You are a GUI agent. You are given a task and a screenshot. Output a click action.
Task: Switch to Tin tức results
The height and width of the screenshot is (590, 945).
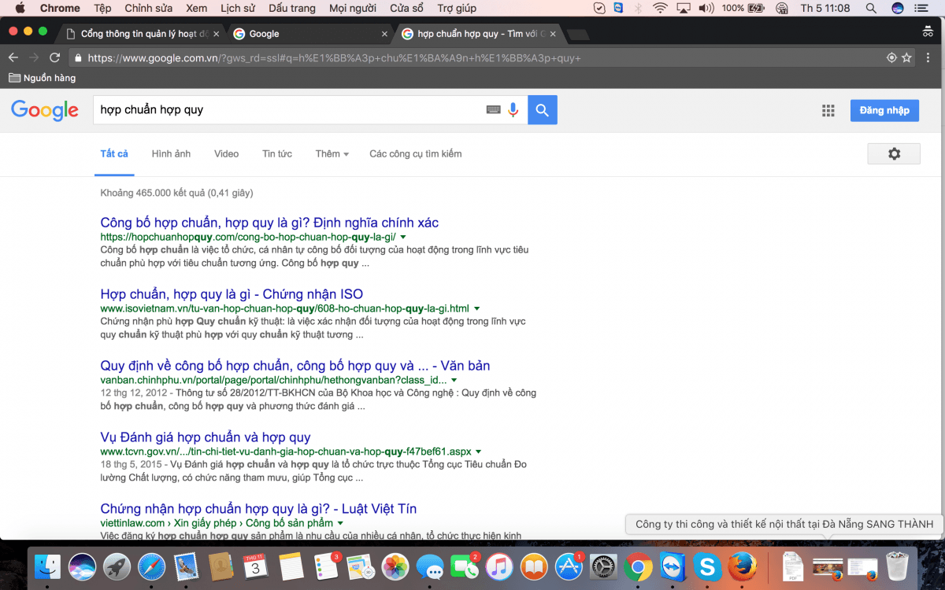click(277, 153)
